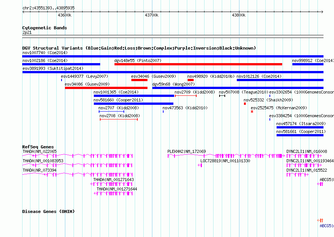Screen dimensions: 334x237
Task: Select the nsv1002186 (Coe2014) variant label
Action: click(45, 60)
